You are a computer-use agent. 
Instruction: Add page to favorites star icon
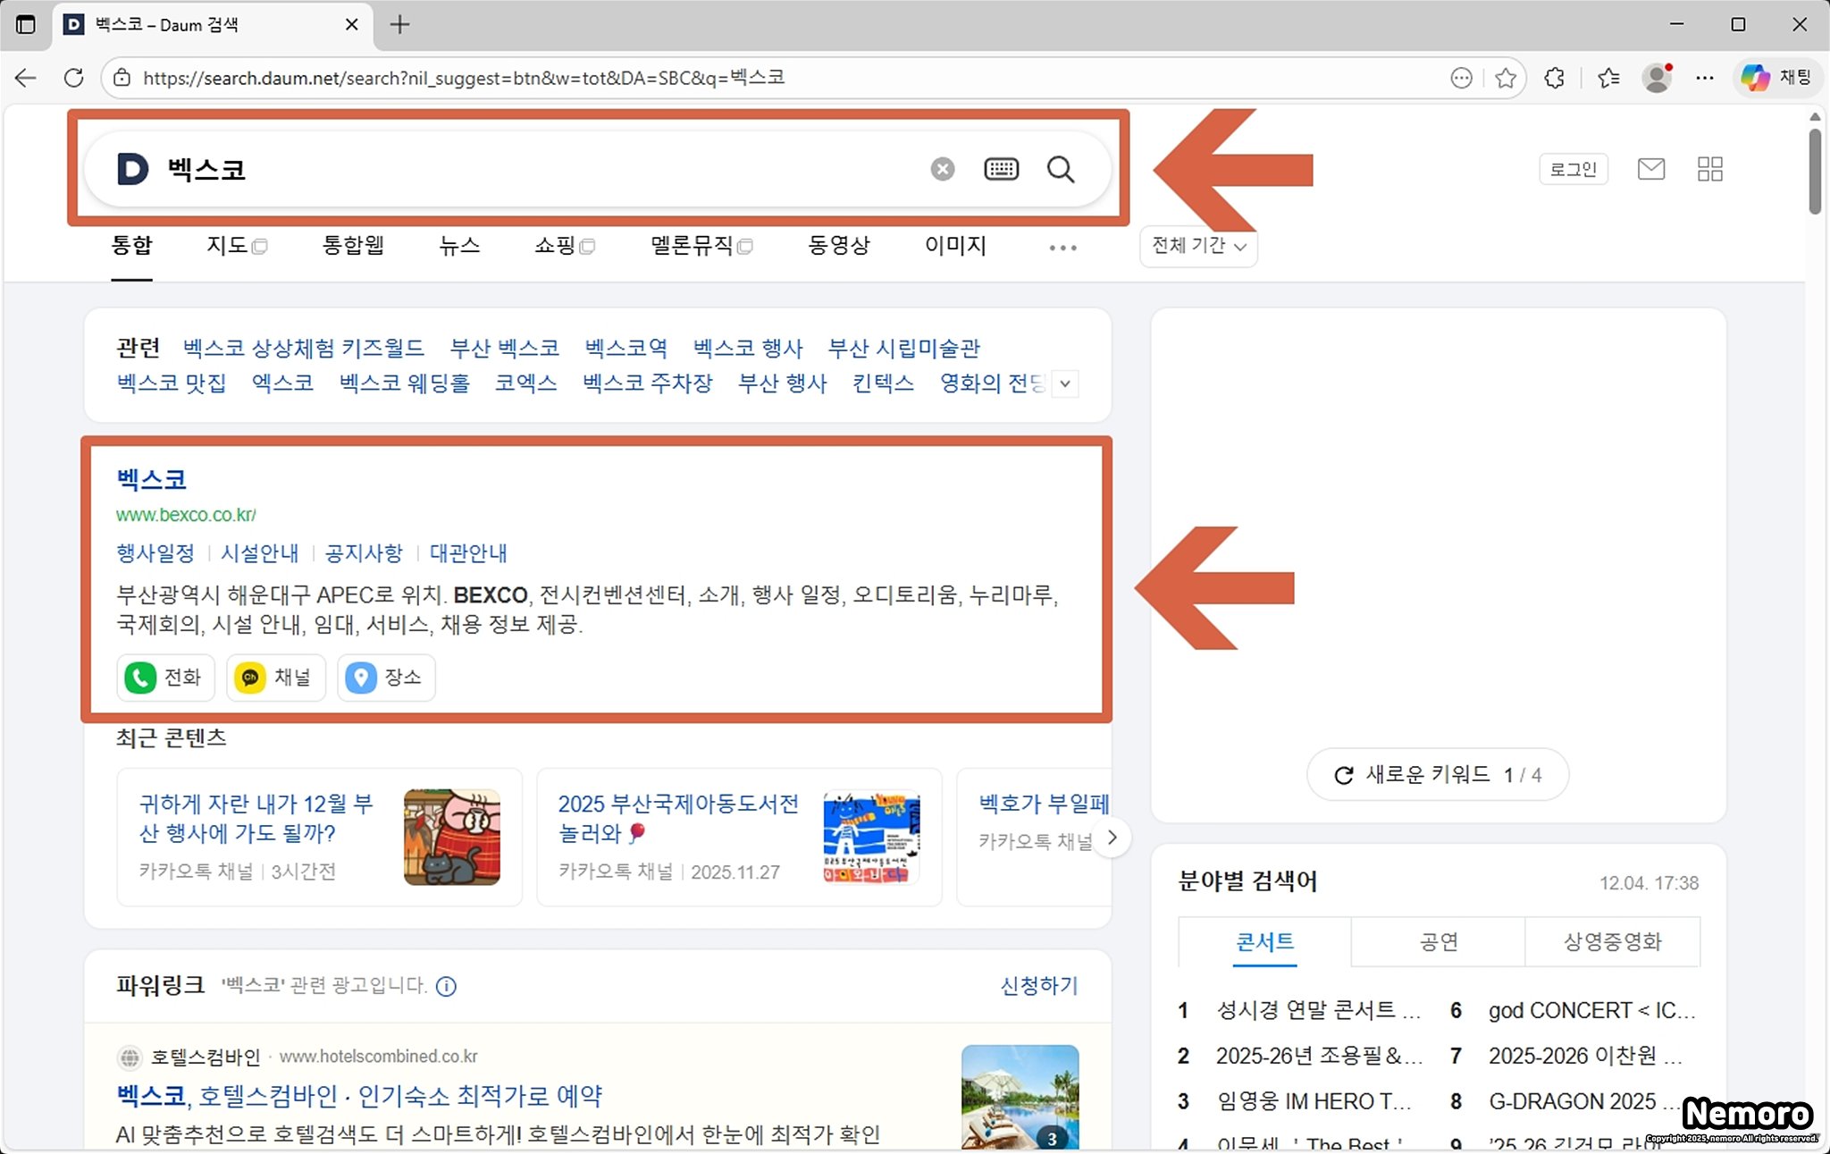point(1506,78)
